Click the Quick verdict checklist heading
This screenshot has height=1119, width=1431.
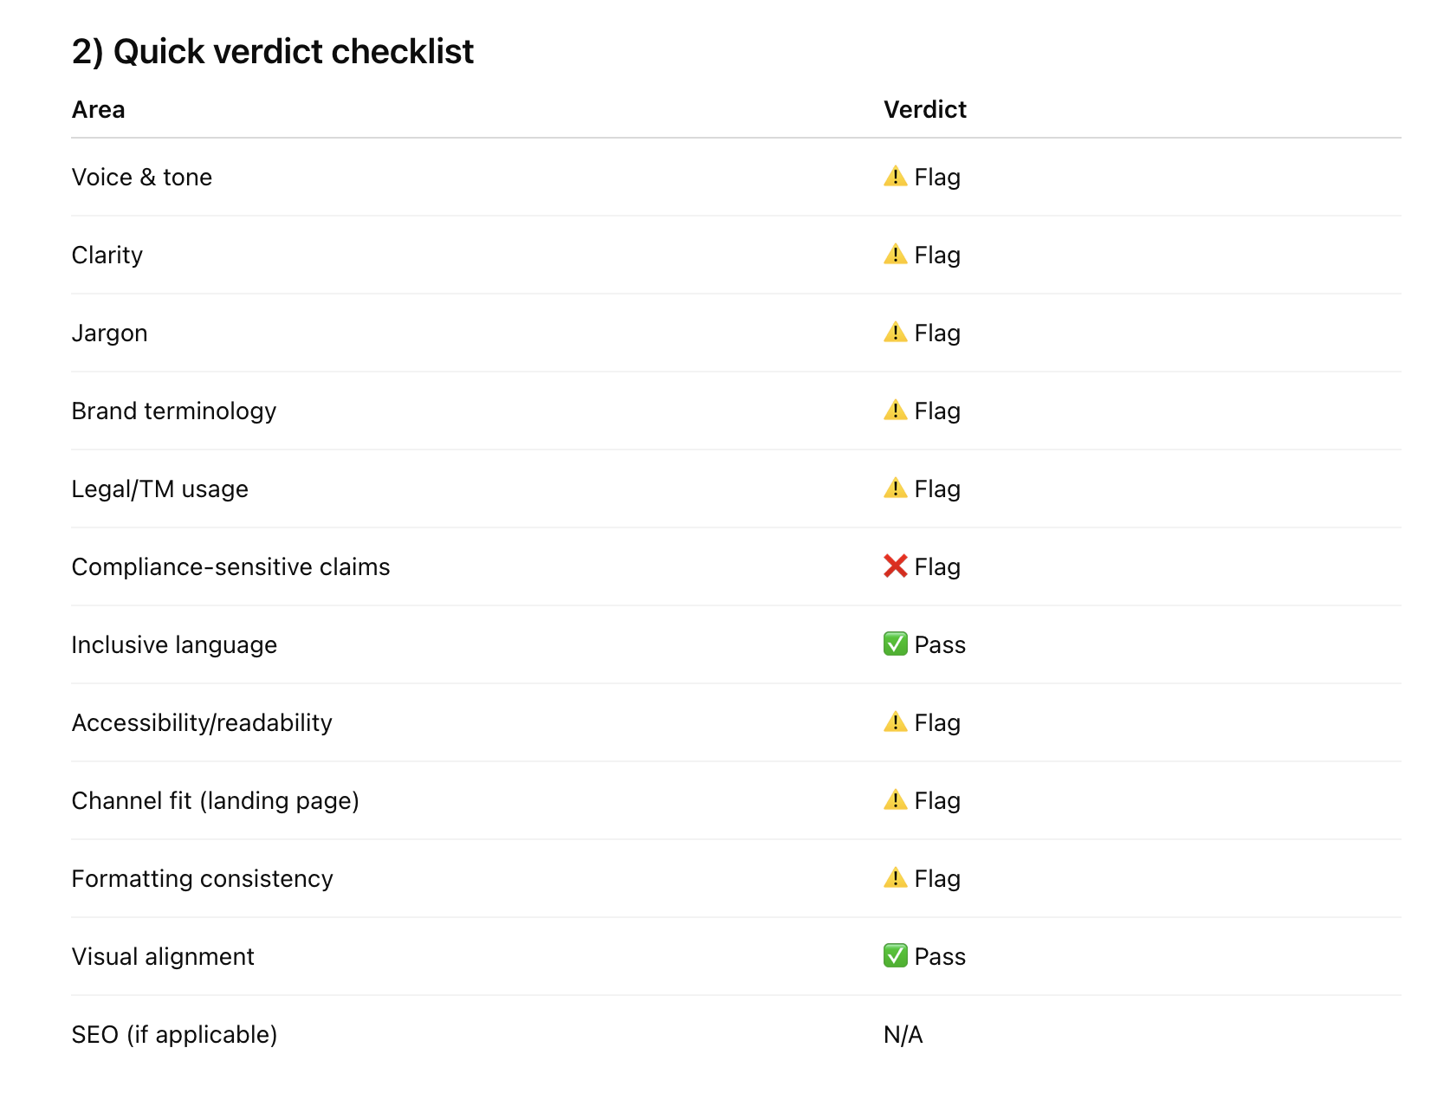(x=272, y=52)
